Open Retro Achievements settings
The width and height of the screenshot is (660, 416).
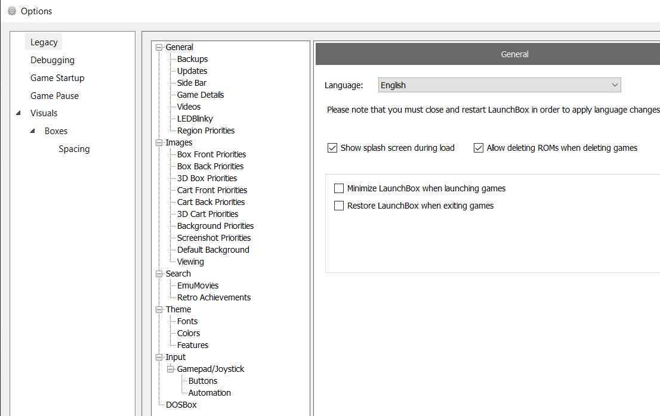tap(214, 297)
